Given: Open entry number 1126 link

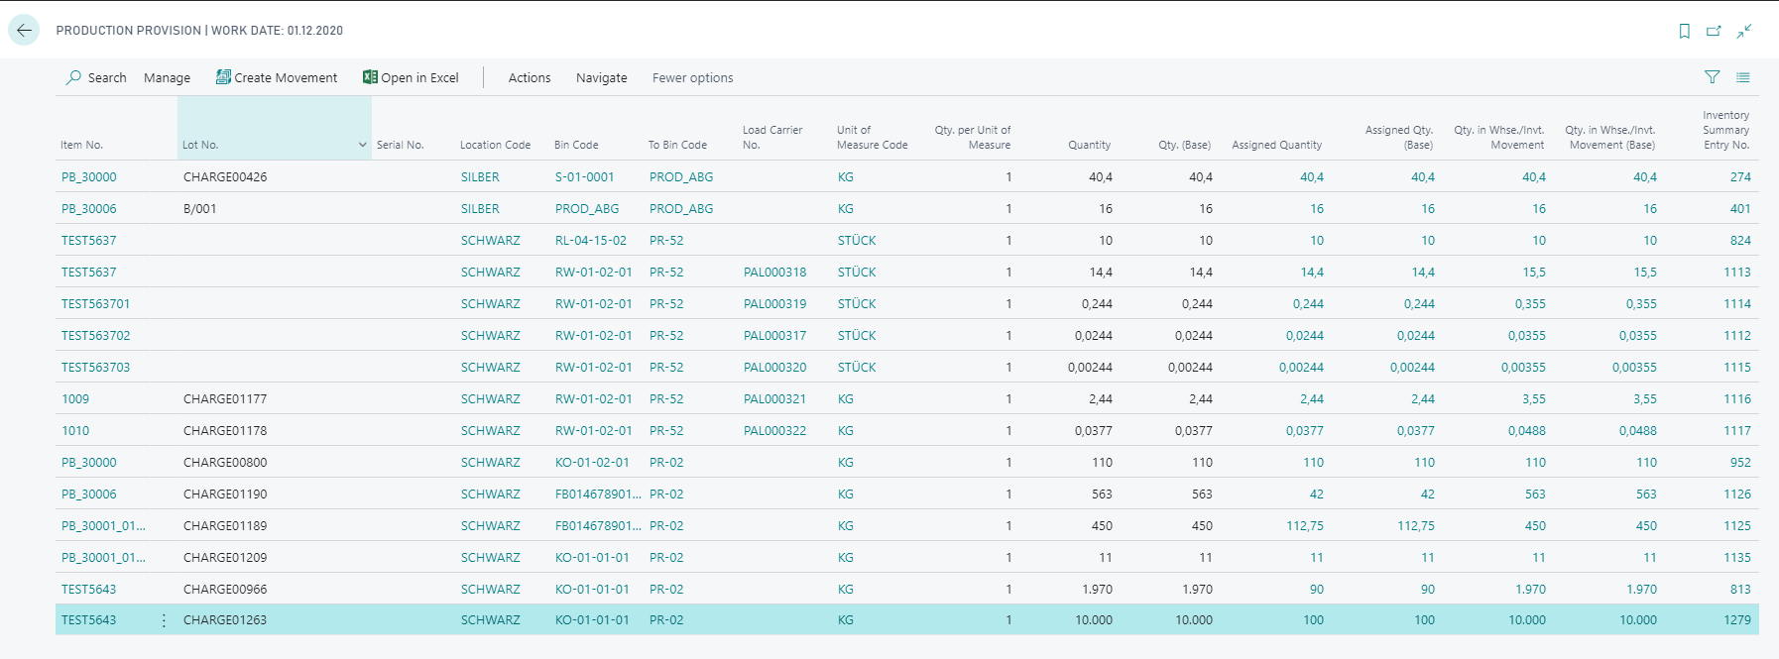Looking at the screenshot, I should (1737, 494).
